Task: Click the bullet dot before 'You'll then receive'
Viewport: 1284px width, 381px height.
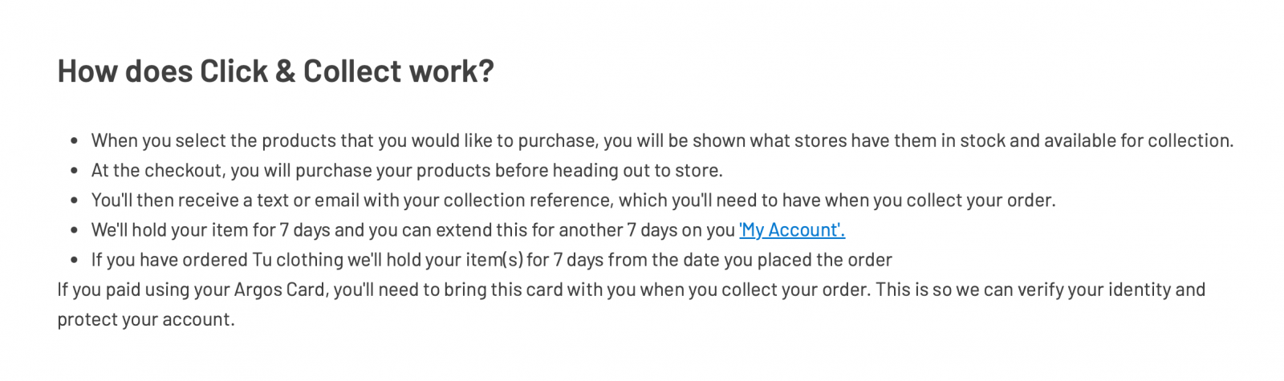Action: (74, 201)
